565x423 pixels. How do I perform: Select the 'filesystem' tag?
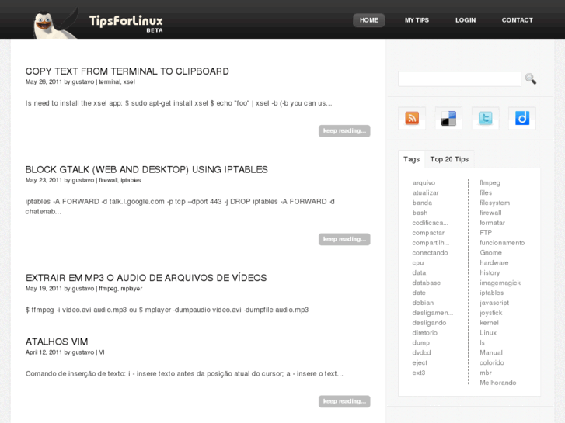tap(495, 203)
